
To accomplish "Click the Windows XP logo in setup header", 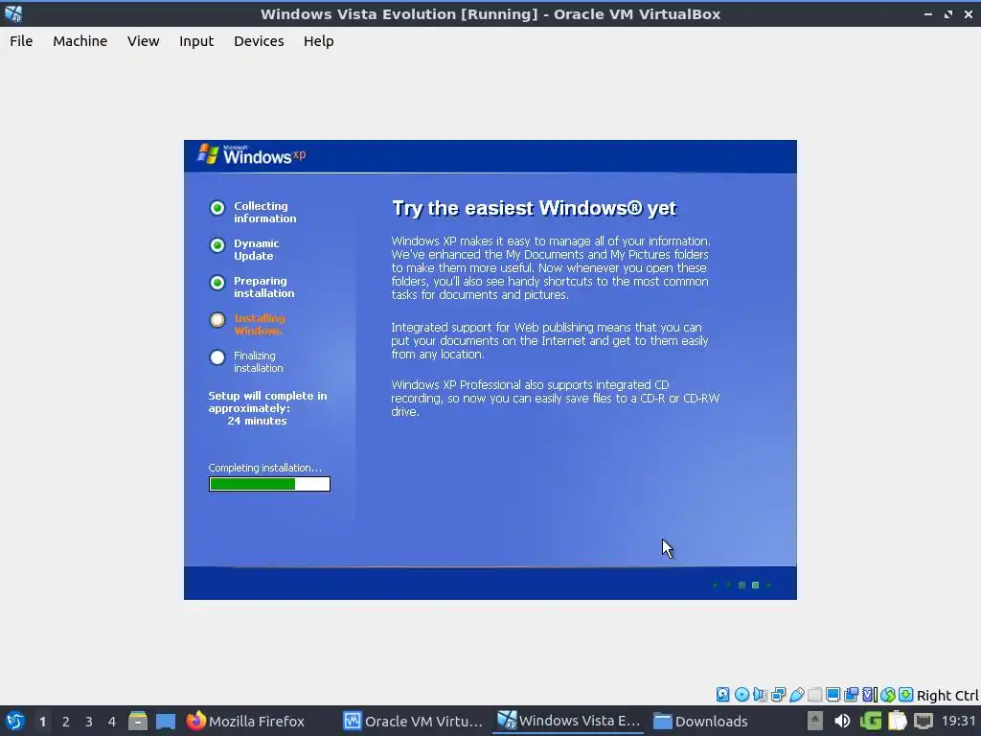I will [252, 154].
